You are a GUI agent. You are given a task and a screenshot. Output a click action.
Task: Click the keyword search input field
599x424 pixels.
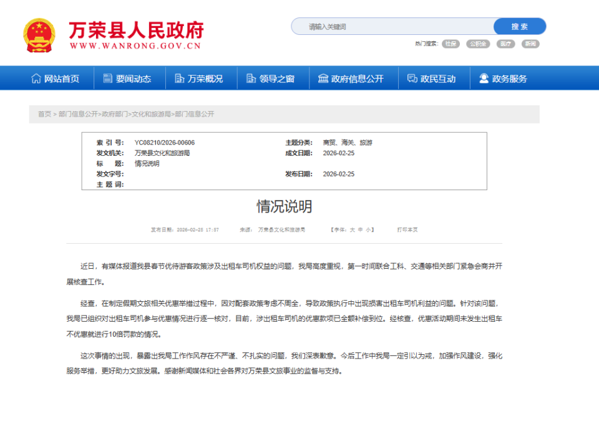[393, 26]
